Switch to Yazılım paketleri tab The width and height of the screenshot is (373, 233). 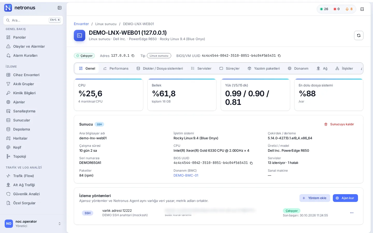pos(264,69)
